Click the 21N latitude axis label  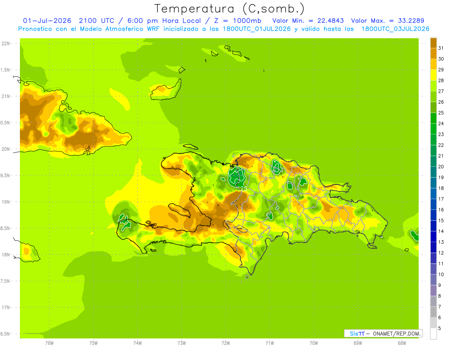click(x=6, y=96)
